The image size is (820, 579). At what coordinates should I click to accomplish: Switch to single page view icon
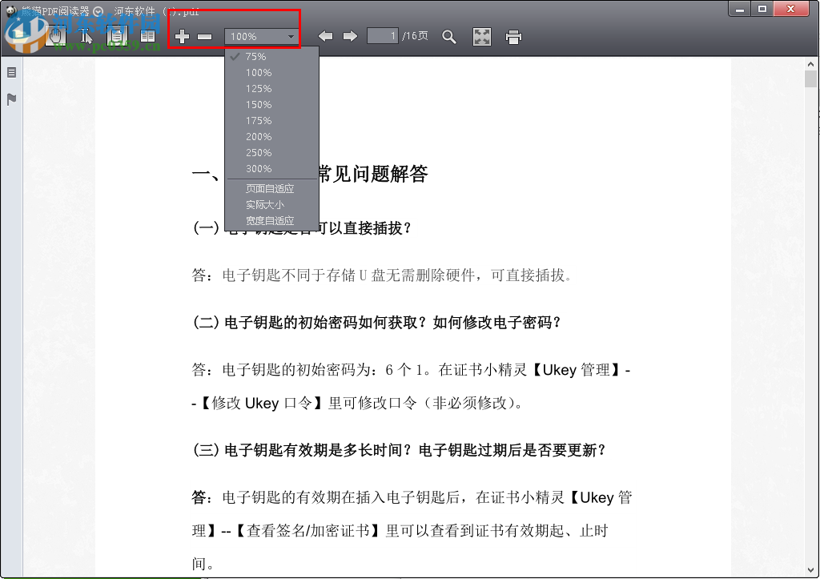pos(116,36)
